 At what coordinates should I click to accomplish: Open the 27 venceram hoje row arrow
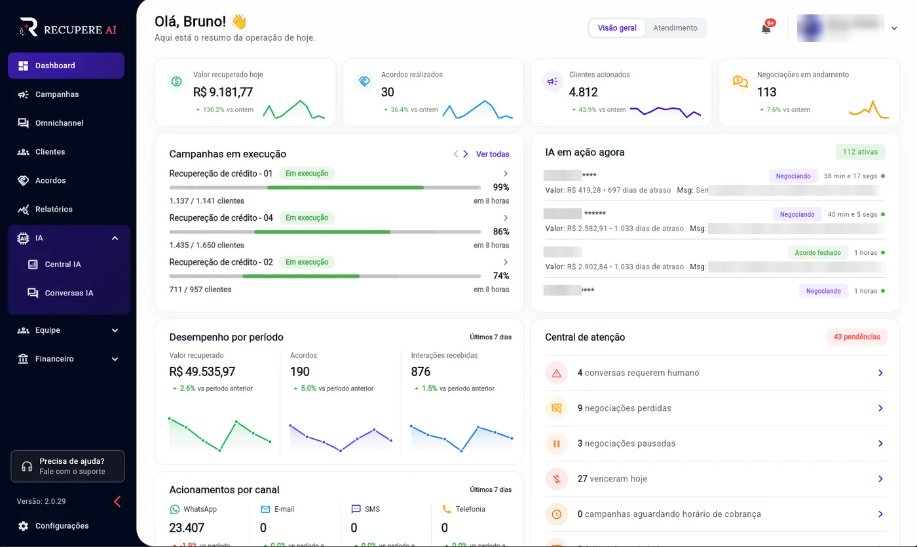[880, 480]
